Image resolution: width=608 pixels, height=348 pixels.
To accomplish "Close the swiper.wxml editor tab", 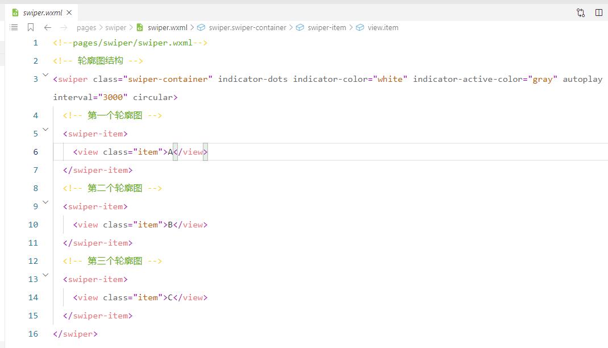I will coord(70,13).
